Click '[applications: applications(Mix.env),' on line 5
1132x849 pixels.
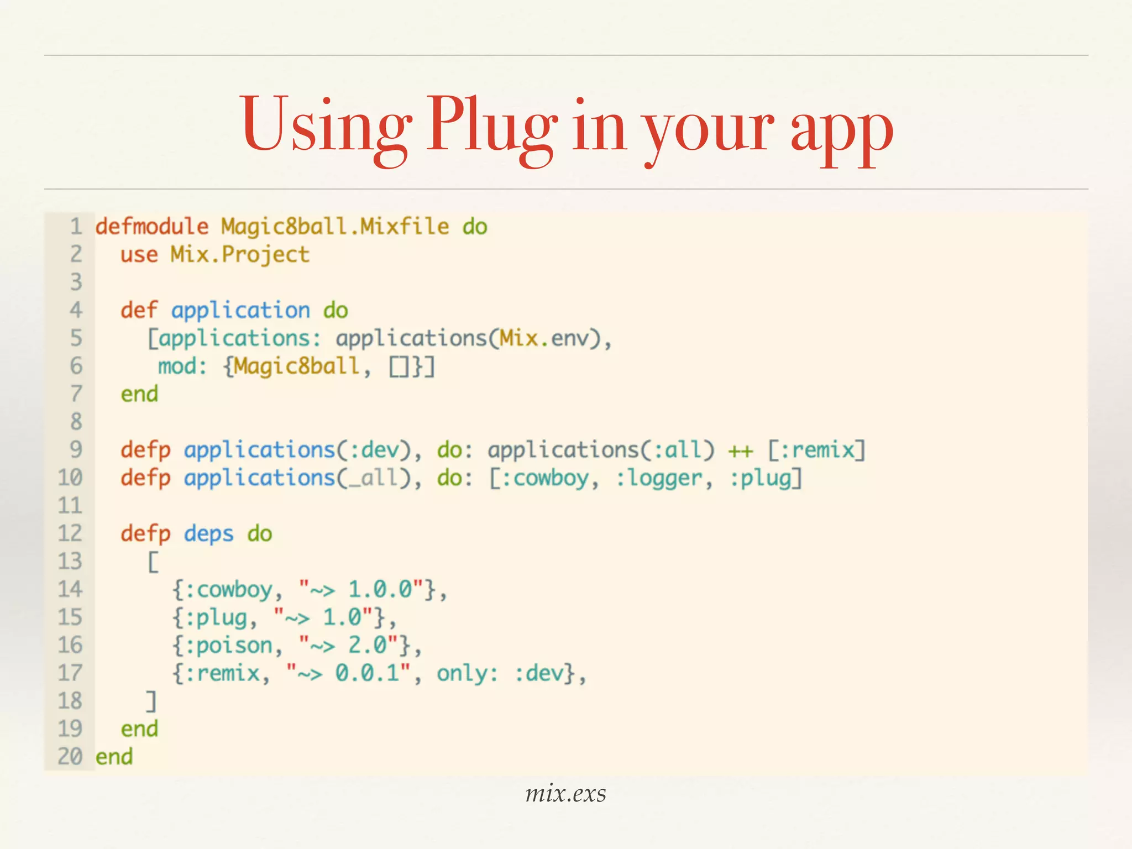380,338
